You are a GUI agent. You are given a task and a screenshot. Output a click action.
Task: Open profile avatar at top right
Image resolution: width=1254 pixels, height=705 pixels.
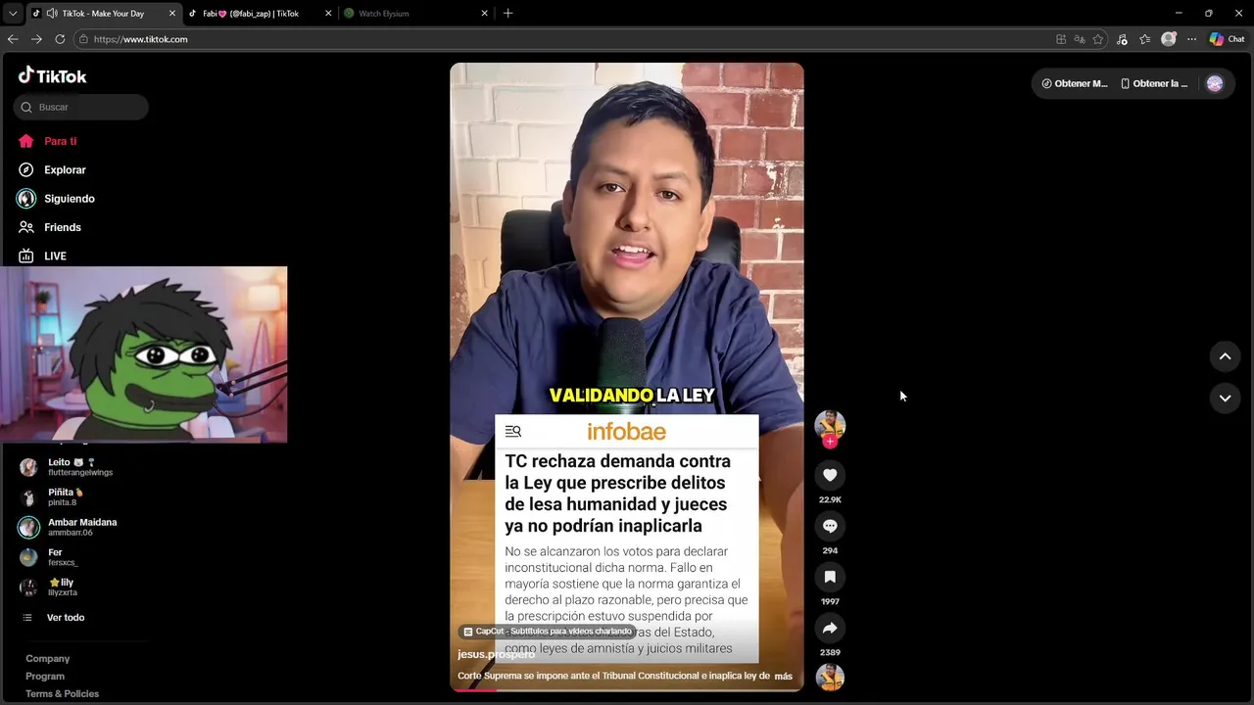click(x=1215, y=83)
